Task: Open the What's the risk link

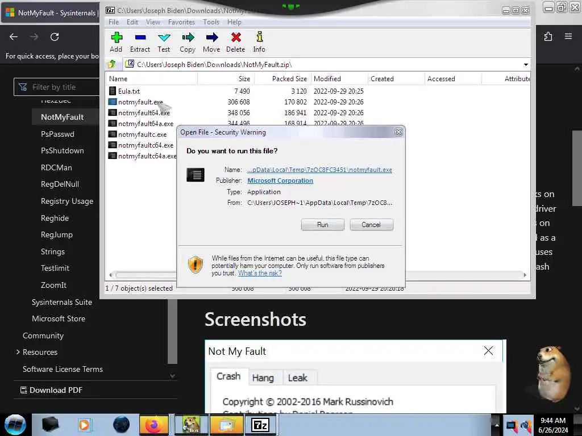Action: pyautogui.click(x=260, y=273)
